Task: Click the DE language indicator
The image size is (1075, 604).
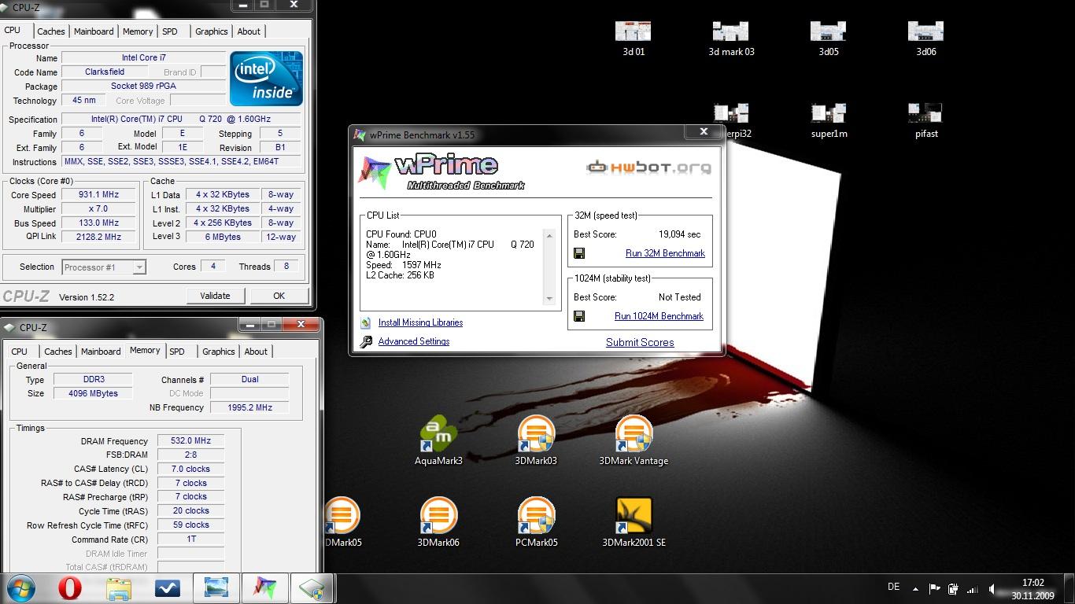Action: 893,587
